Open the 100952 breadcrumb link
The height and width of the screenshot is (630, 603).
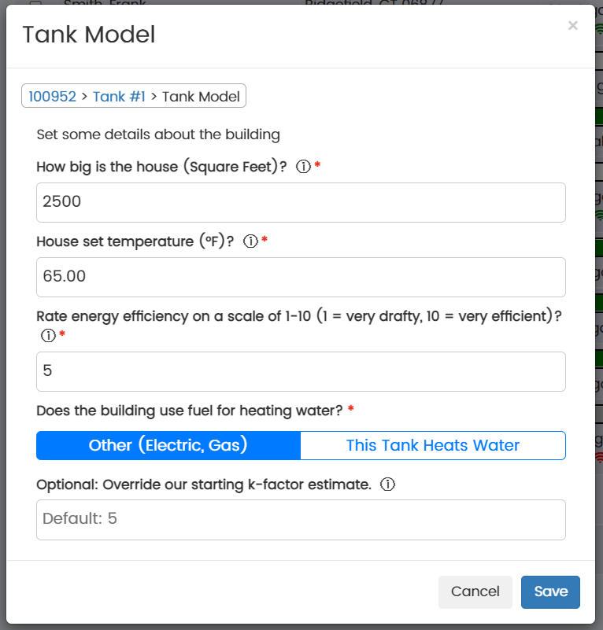52,96
